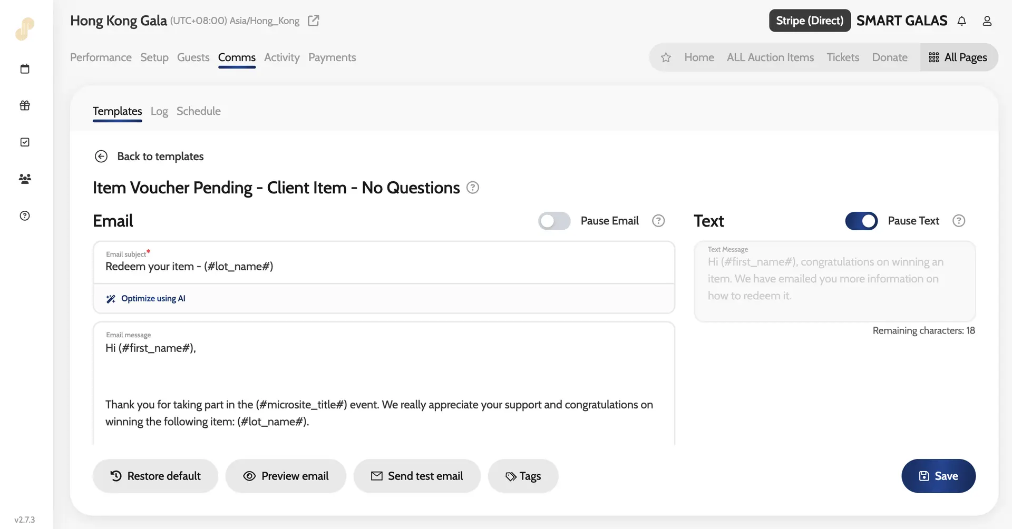Click the favorites star icon
This screenshot has height=529, width=1012.
coord(666,57)
